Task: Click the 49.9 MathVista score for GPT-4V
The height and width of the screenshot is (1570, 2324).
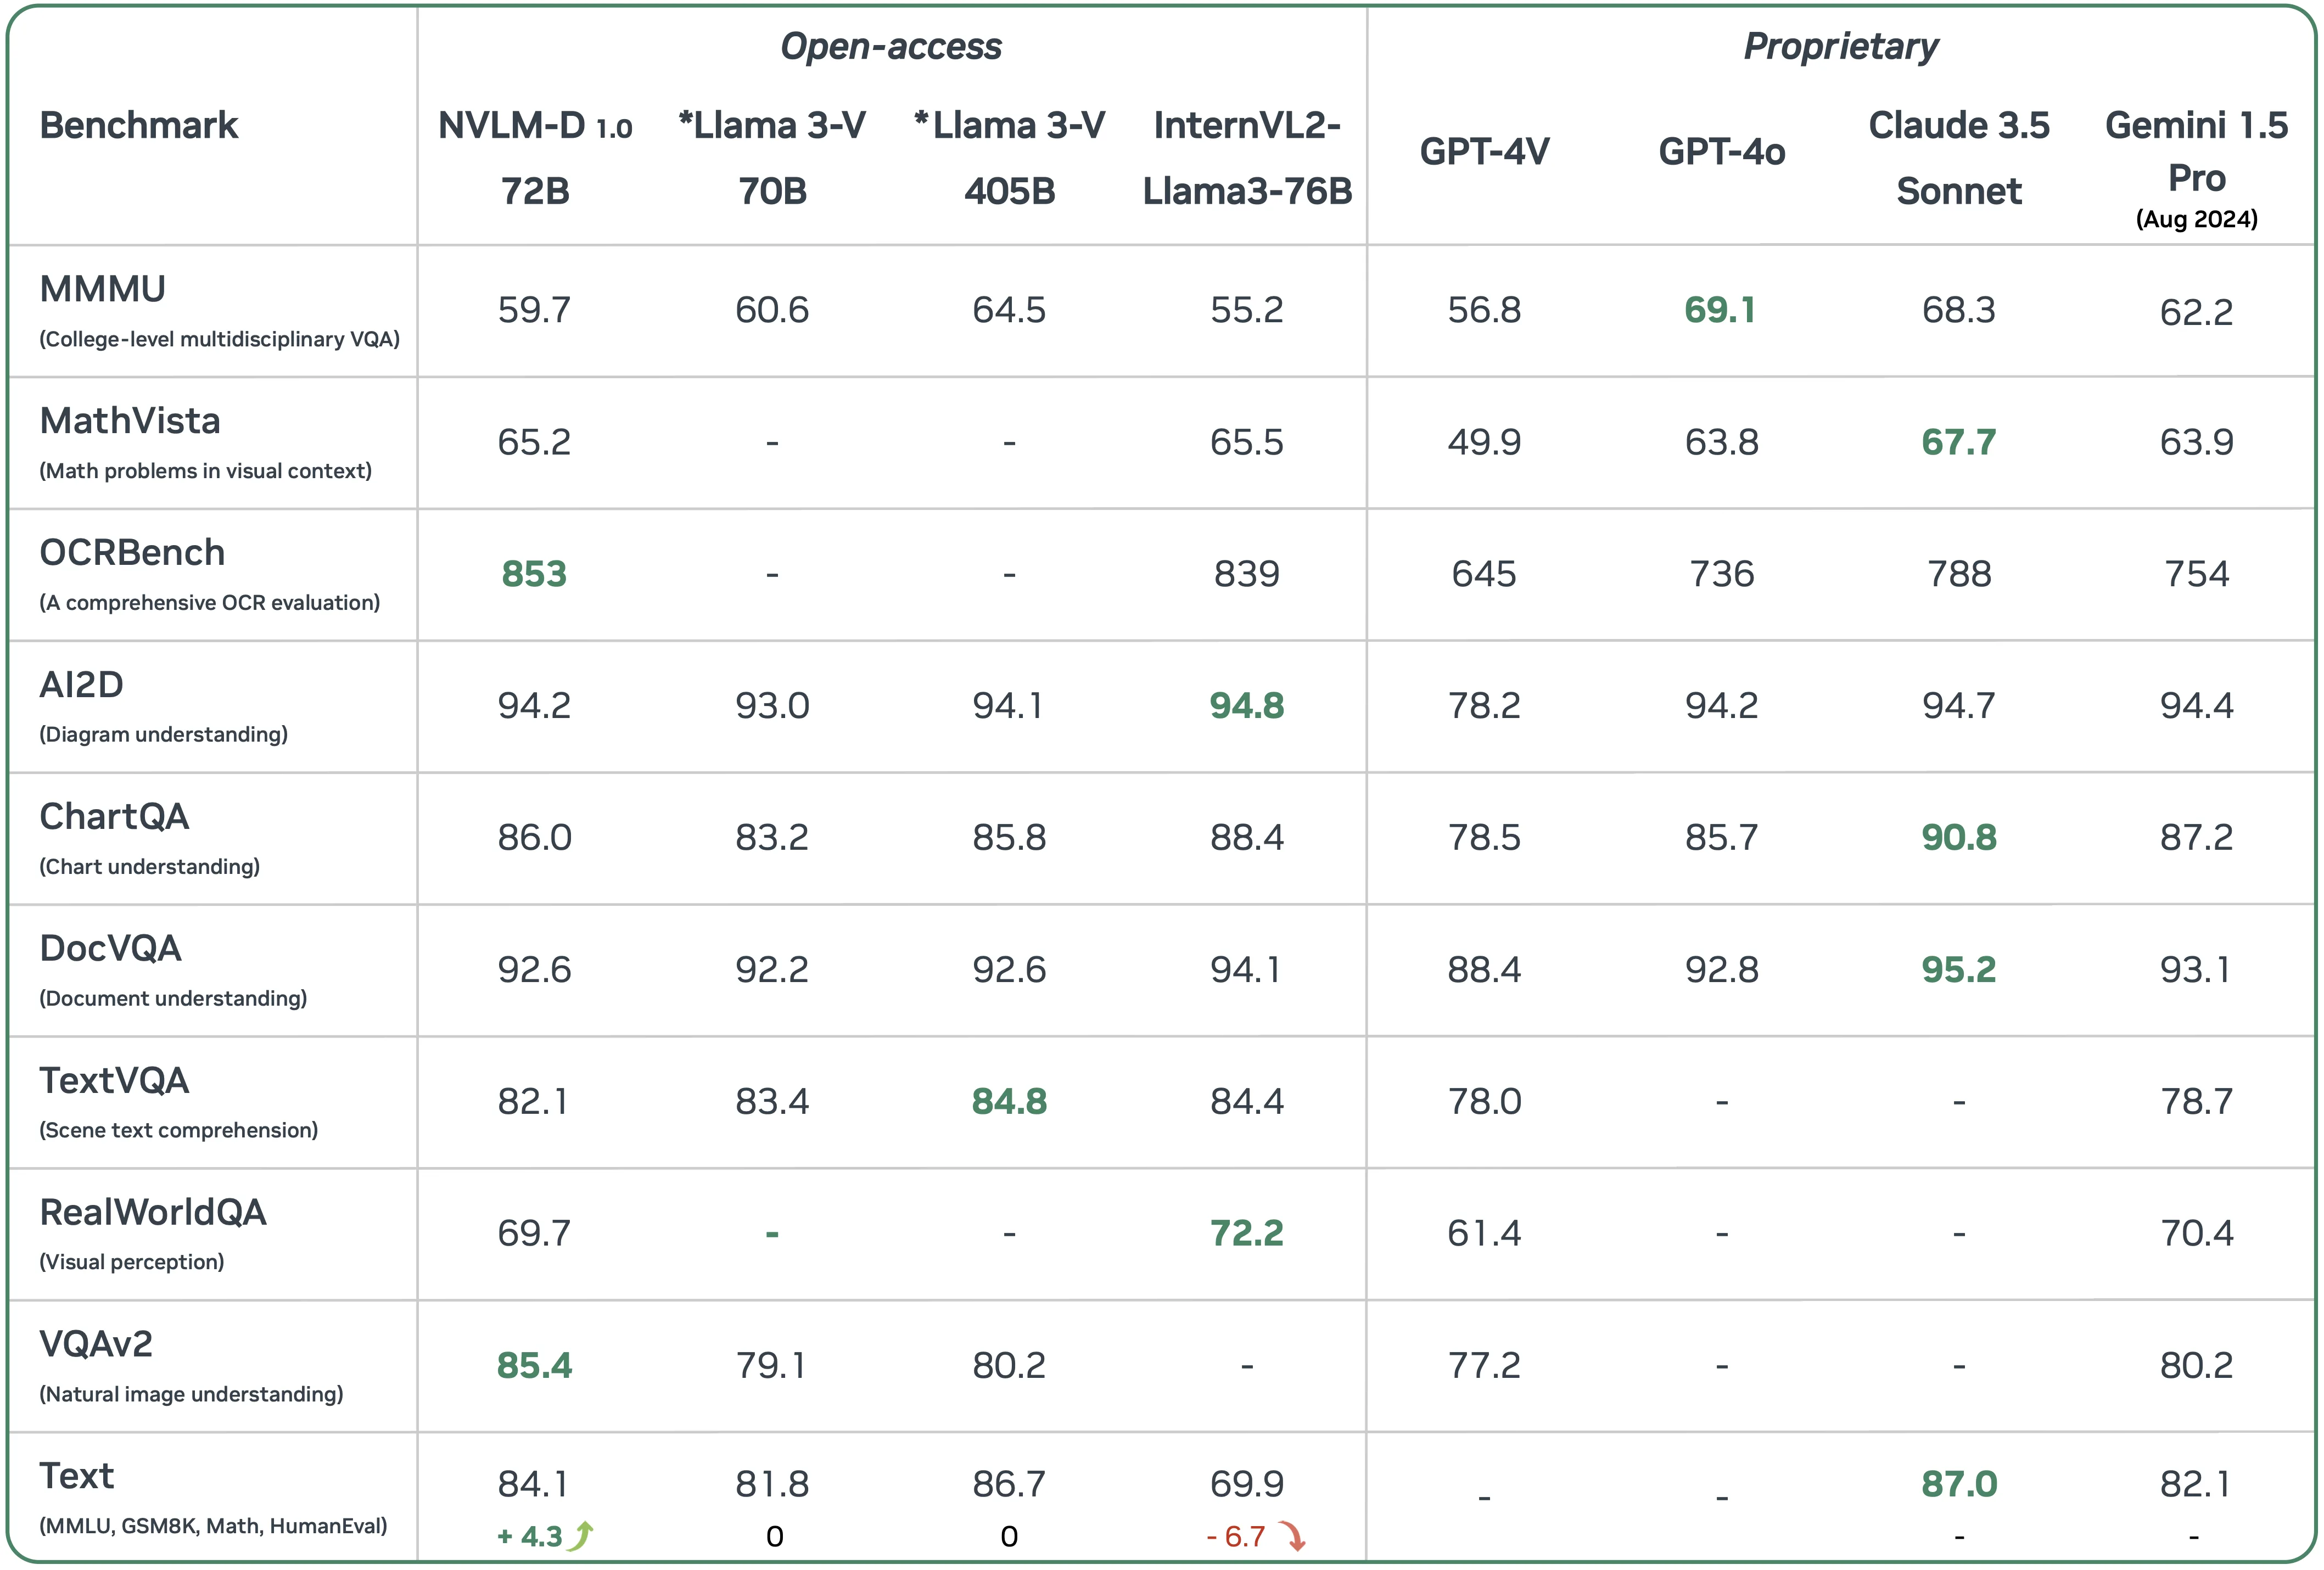Action: [1484, 442]
